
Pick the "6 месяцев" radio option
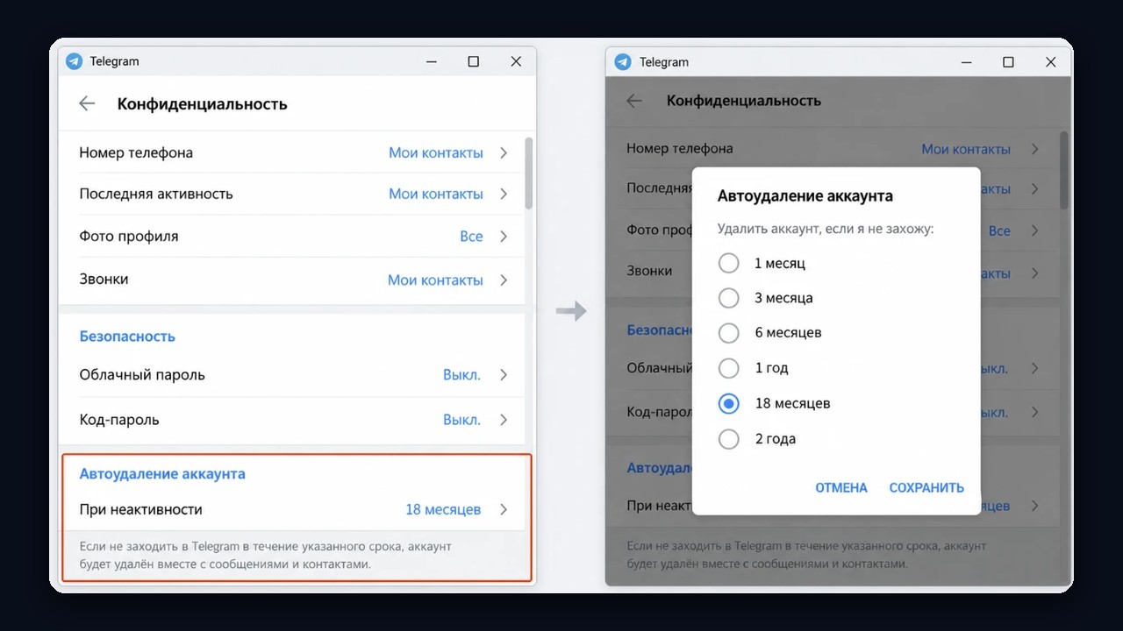729,333
